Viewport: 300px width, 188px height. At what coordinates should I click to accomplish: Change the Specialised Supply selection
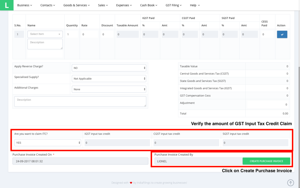109,78
